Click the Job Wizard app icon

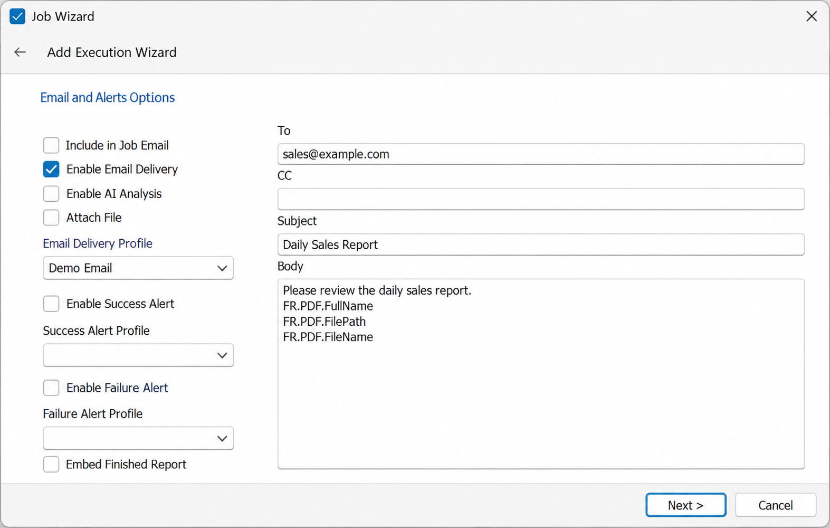coord(17,16)
